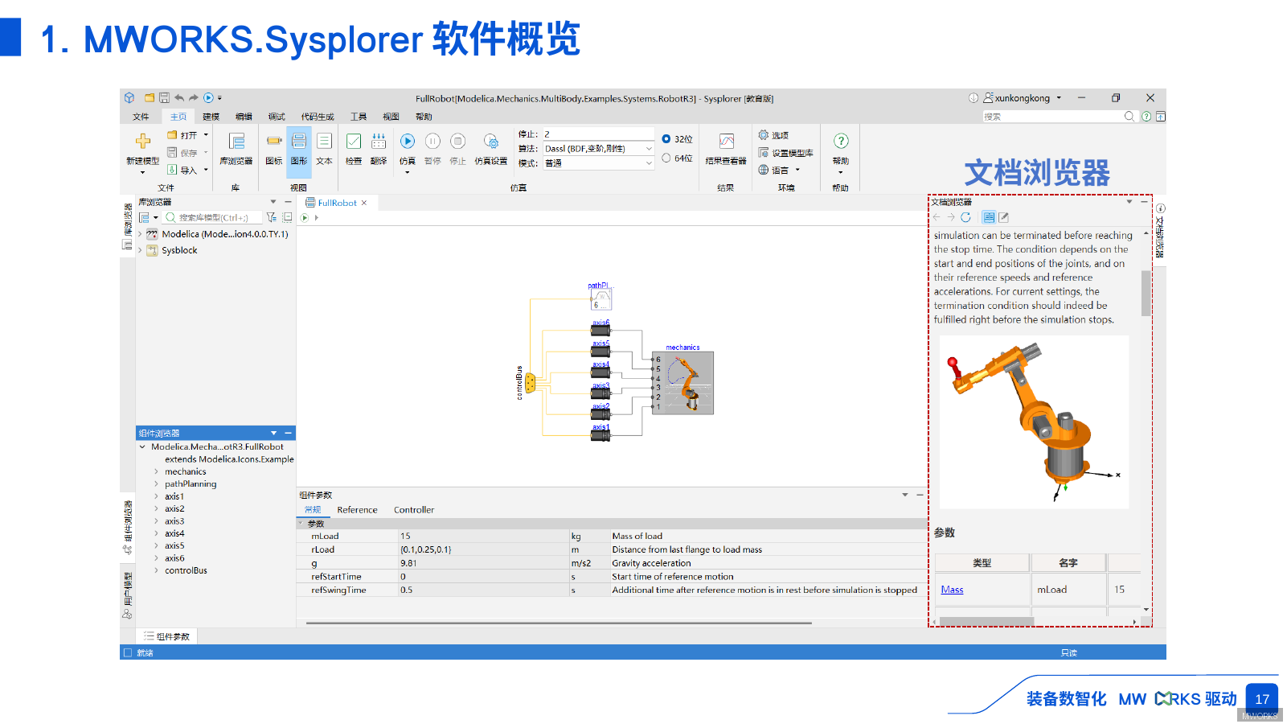Expand the mechanics tree node
This screenshot has width=1287, height=724.
(156, 472)
